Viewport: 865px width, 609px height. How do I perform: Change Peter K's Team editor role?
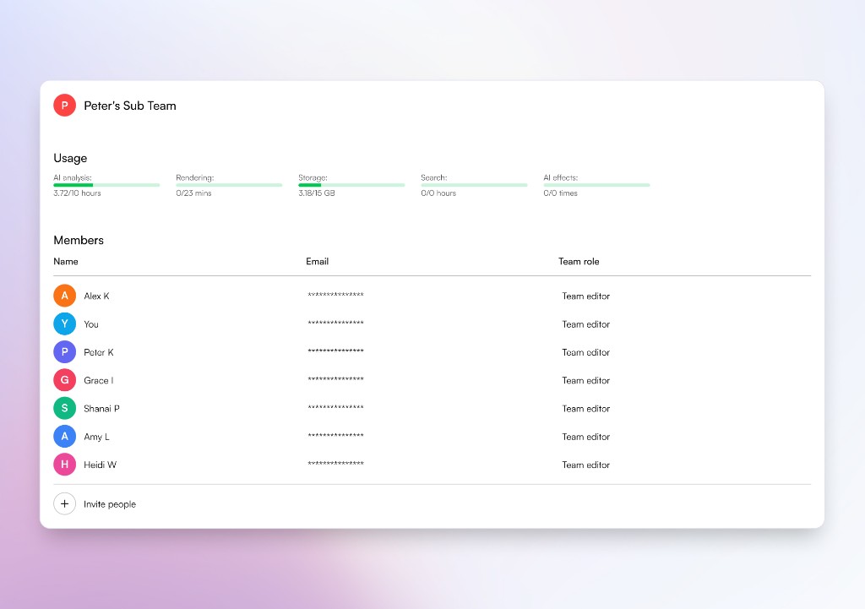click(x=586, y=352)
